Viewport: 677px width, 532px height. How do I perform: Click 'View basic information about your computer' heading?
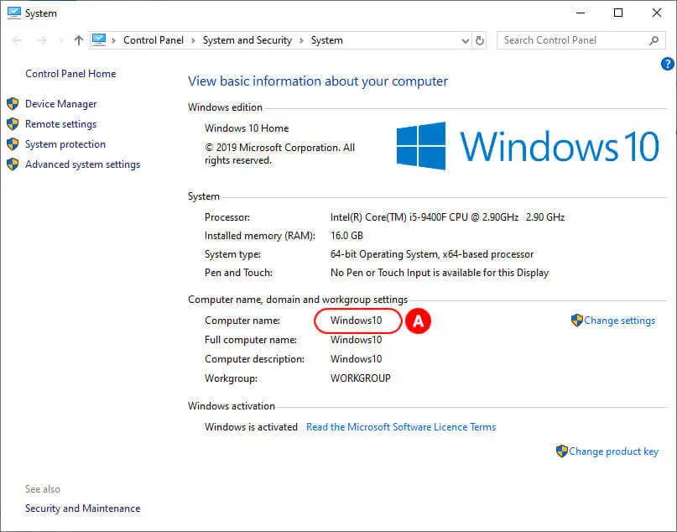click(x=318, y=81)
